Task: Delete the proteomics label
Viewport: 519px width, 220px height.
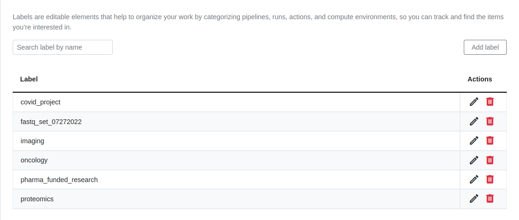Action: click(x=490, y=198)
